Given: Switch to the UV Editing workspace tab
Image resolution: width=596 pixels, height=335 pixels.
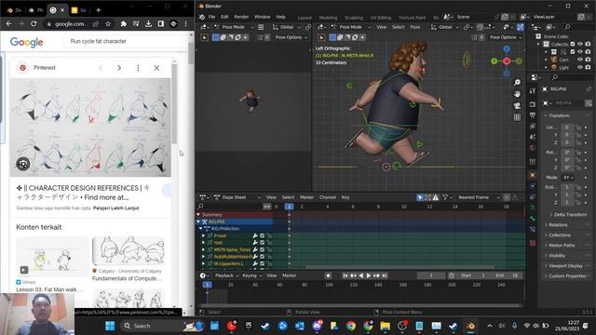Looking at the screenshot, I should point(381,18).
